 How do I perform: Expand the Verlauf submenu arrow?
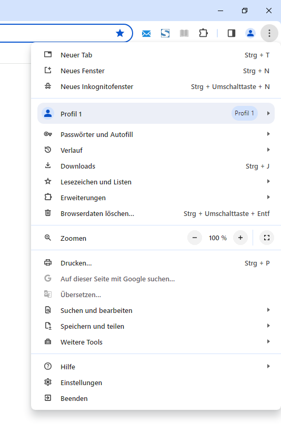268,150
